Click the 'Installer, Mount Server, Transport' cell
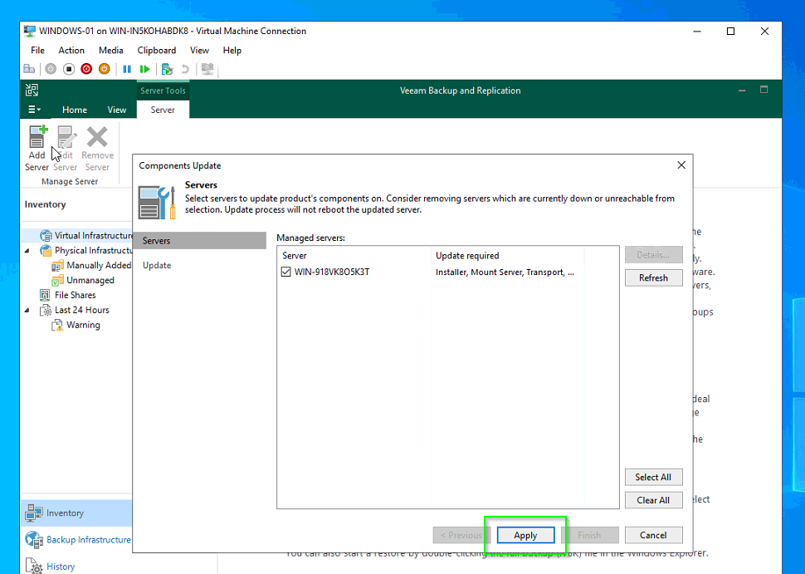 click(x=505, y=272)
